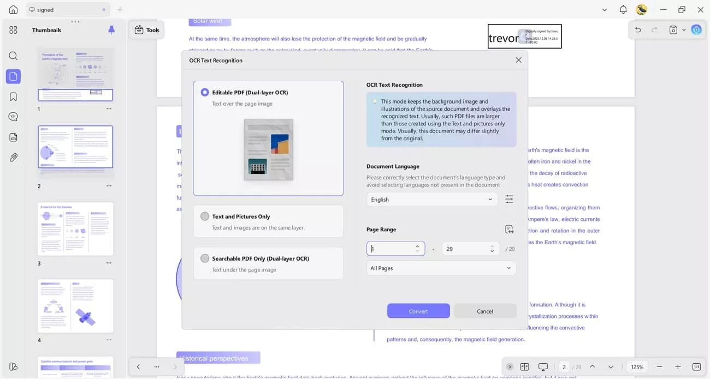Open the English document language dropdown
Viewport: 710px width, 379px height.
(431, 200)
